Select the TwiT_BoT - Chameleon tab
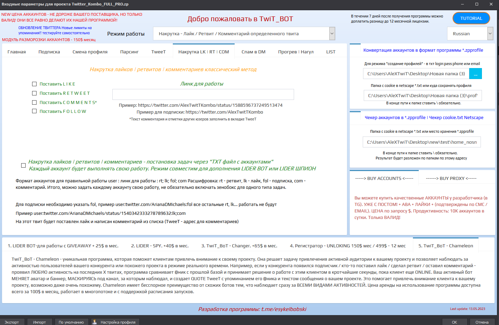Screen dimensions: 499x325 446,246
